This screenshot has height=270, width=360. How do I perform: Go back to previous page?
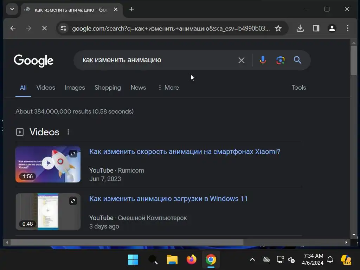[x=13, y=28]
